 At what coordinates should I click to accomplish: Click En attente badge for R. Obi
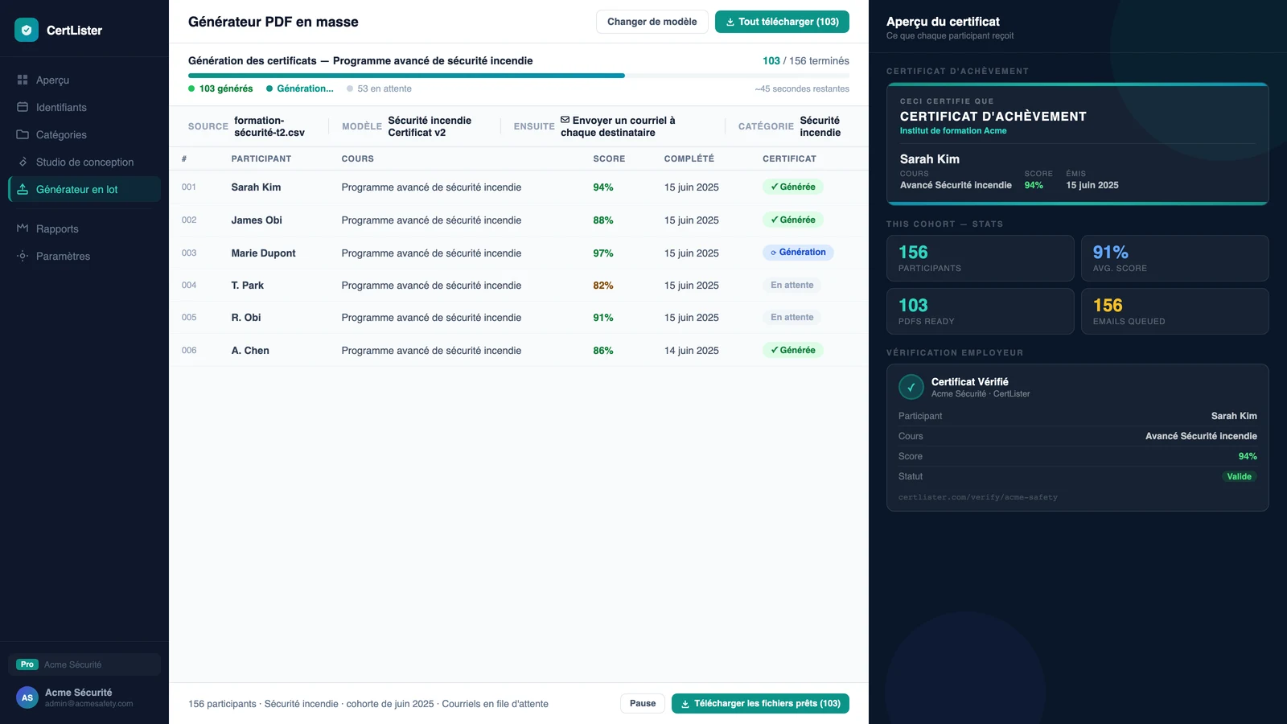point(792,317)
